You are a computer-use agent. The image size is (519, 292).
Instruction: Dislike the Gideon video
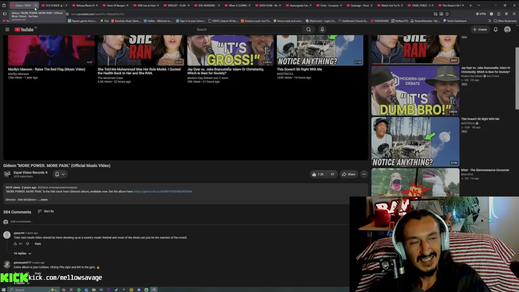pos(332,174)
